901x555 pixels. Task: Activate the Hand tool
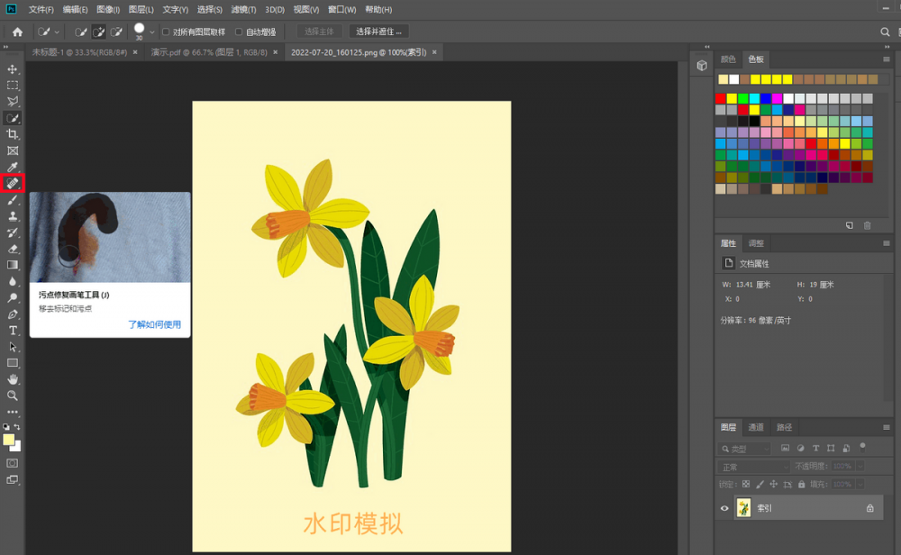tap(13, 379)
